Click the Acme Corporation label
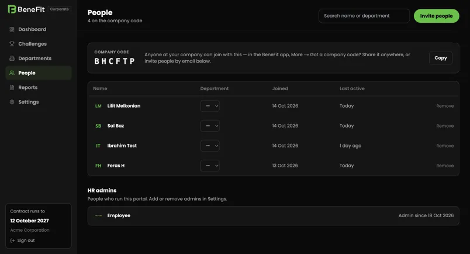The height and width of the screenshot is (254, 470). [30, 230]
